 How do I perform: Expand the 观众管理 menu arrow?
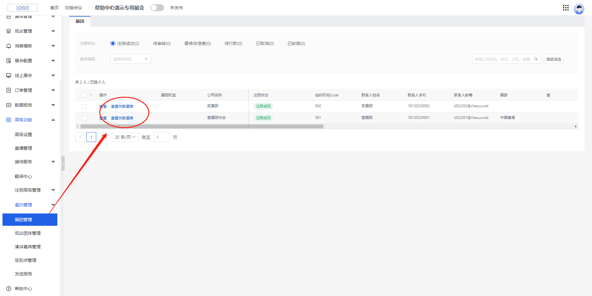53,31
